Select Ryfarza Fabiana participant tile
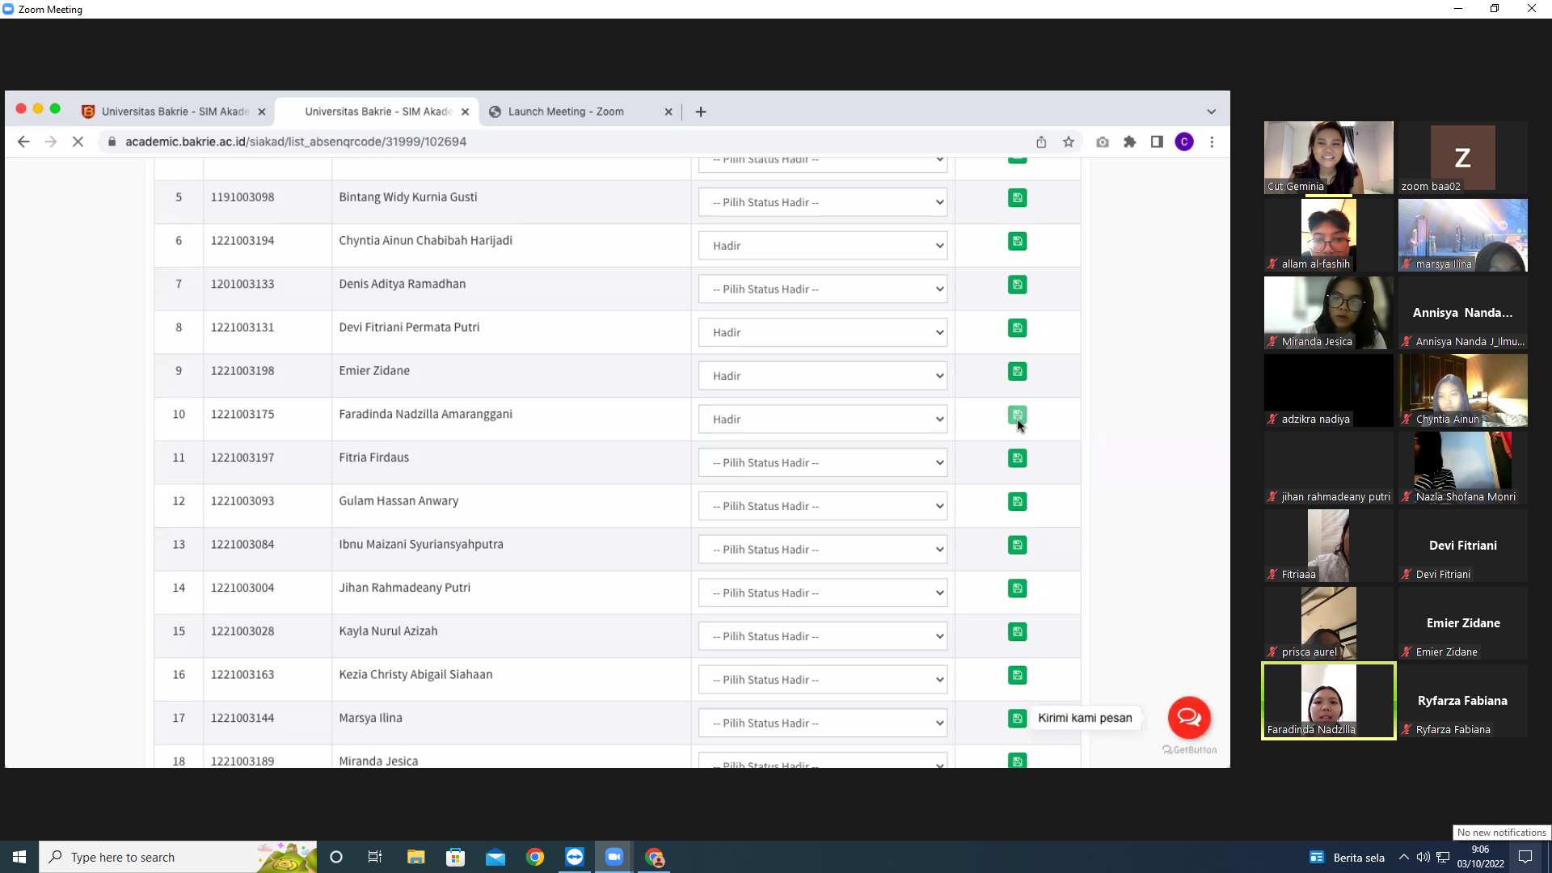The width and height of the screenshot is (1552, 873). tap(1463, 701)
